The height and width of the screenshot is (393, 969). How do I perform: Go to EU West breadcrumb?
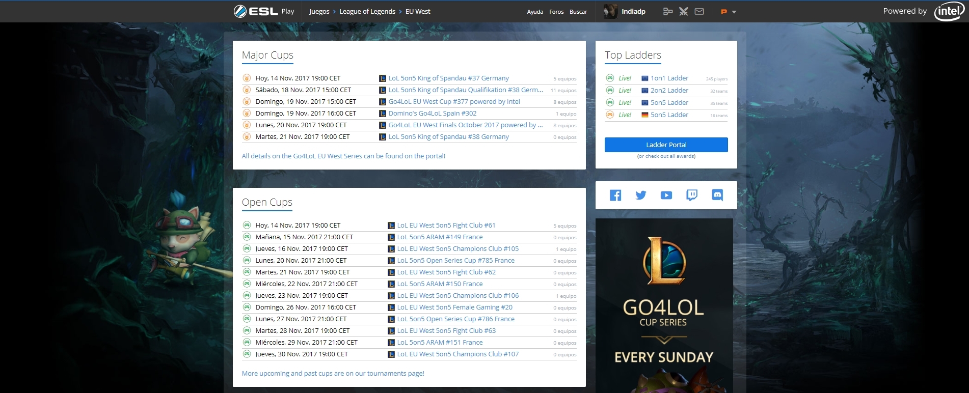(418, 11)
